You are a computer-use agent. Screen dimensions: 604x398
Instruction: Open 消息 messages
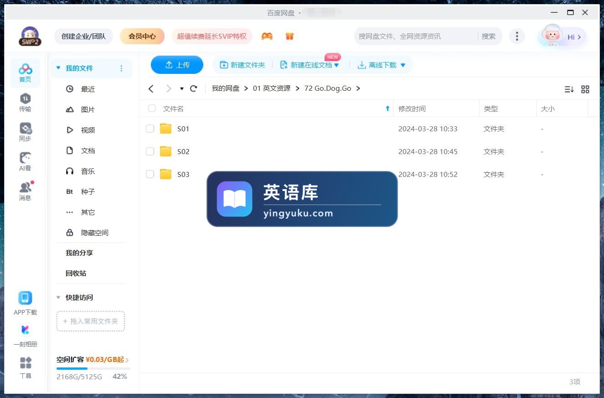click(25, 191)
